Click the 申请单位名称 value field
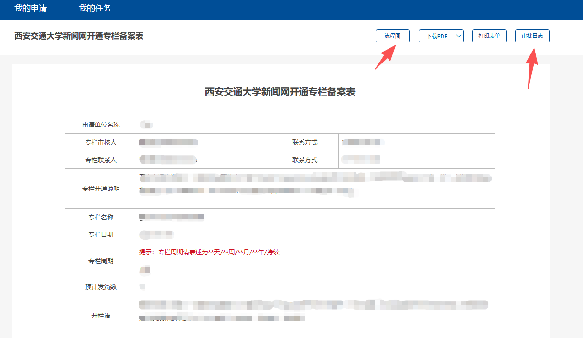 click(x=315, y=125)
